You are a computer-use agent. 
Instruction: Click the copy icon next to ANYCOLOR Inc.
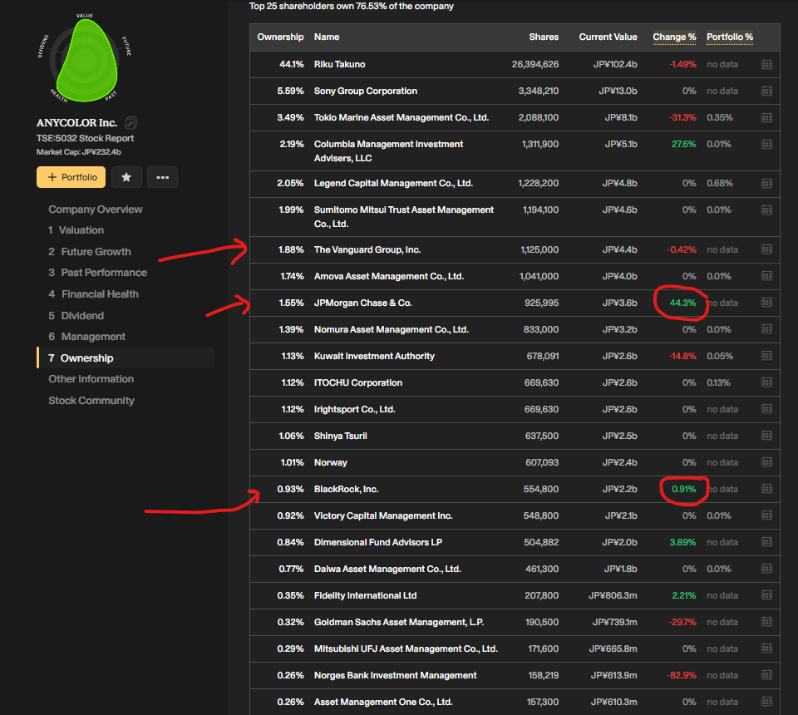[x=131, y=123]
